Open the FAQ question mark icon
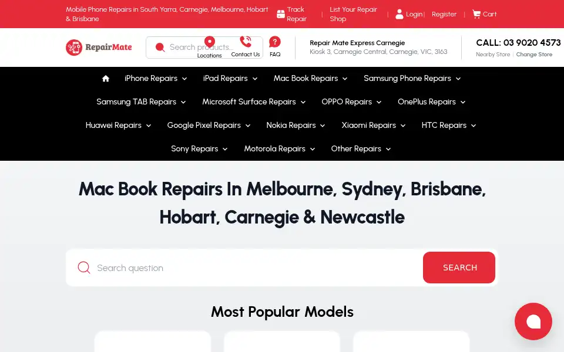Viewport: 564px width, 352px height. [x=275, y=42]
